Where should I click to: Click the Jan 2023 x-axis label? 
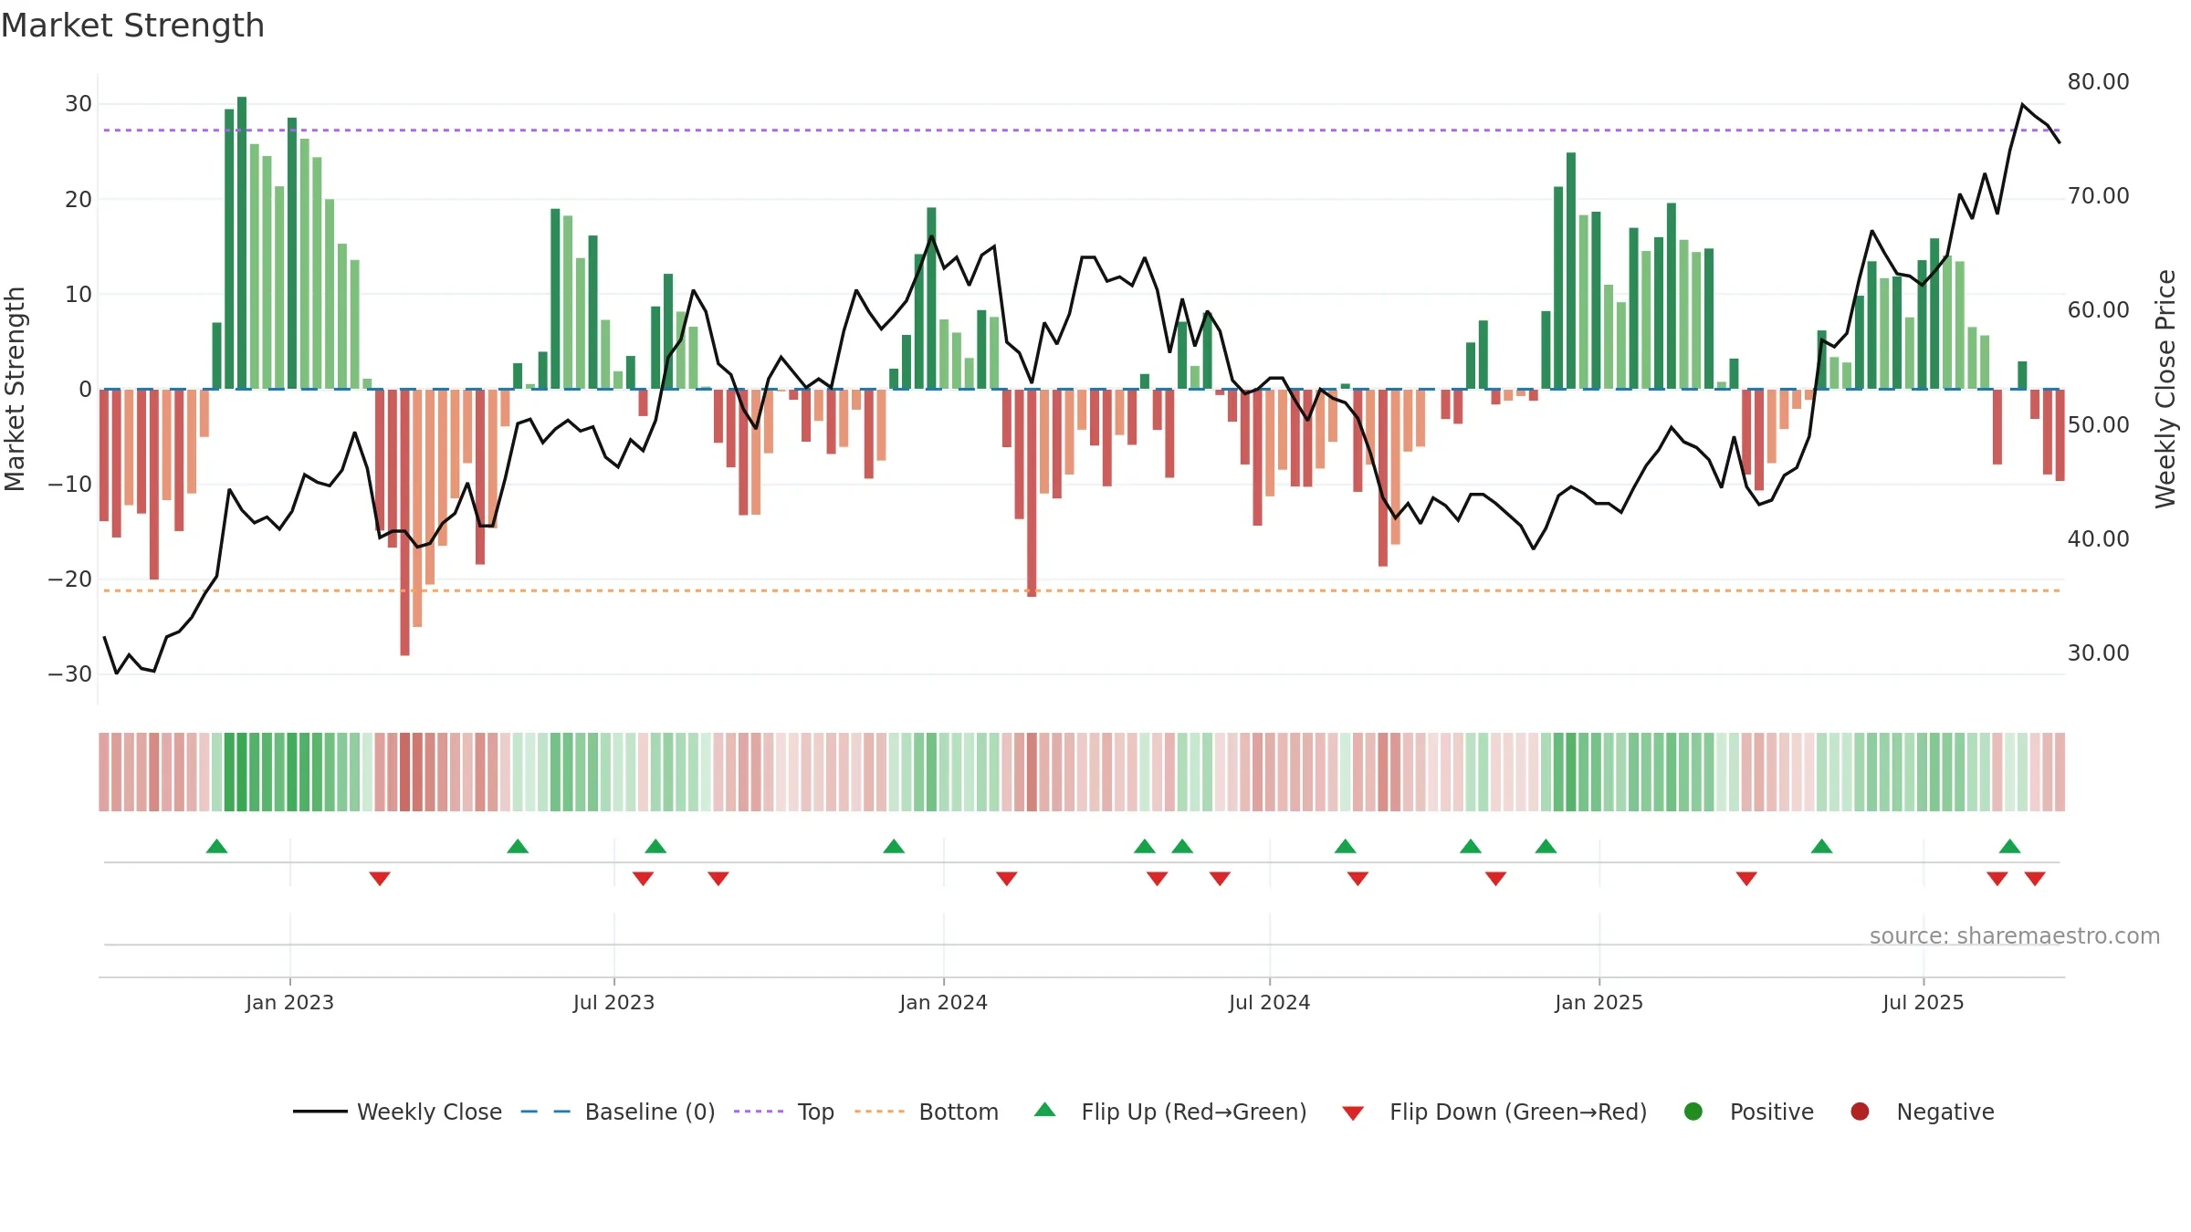pos(289,1002)
